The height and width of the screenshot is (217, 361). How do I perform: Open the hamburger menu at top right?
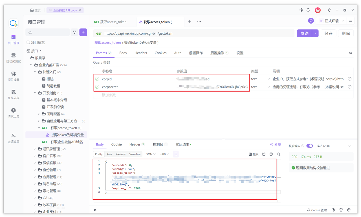click(351, 21)
